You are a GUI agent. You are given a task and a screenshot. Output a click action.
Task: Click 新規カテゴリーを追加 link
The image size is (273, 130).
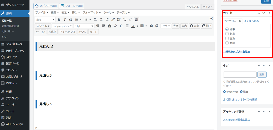point(237,52)
